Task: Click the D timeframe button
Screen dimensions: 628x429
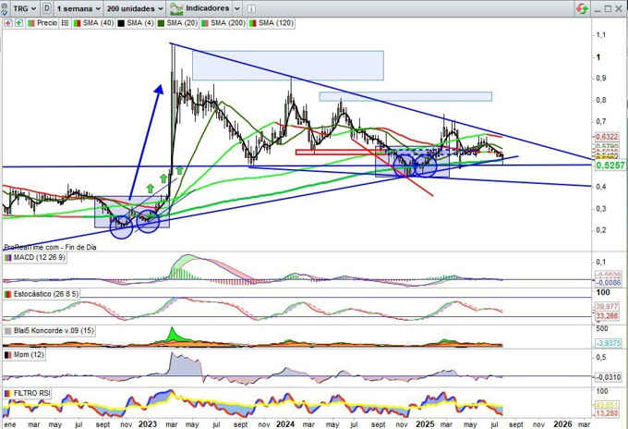Action: pos(47,8)
